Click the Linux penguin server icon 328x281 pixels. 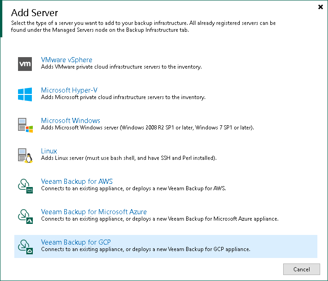(x=25, y=155)
